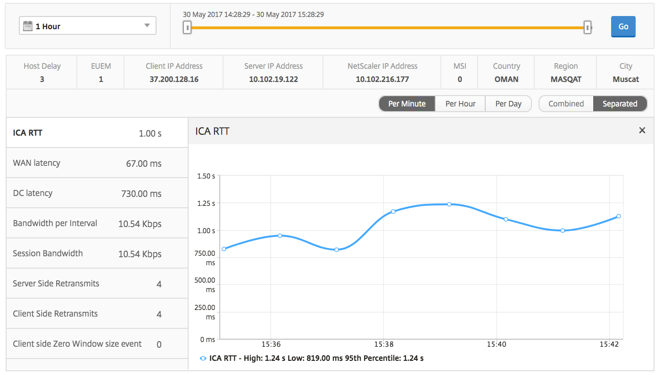Open the WAN latency metric

[97, 163]
